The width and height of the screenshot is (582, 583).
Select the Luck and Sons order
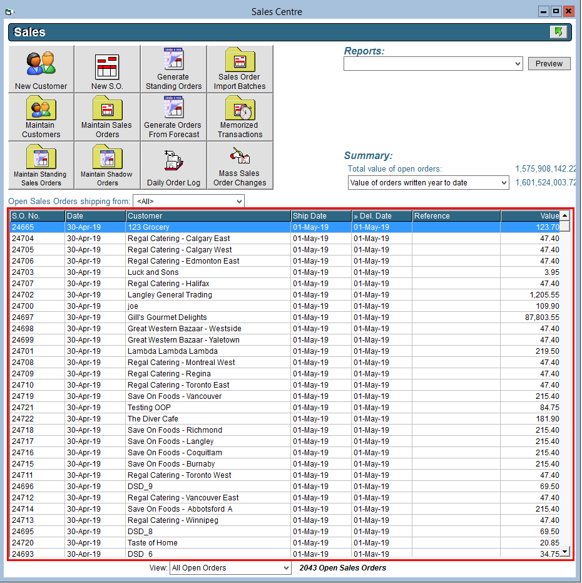pyautogui.click(x=285, y=272)
